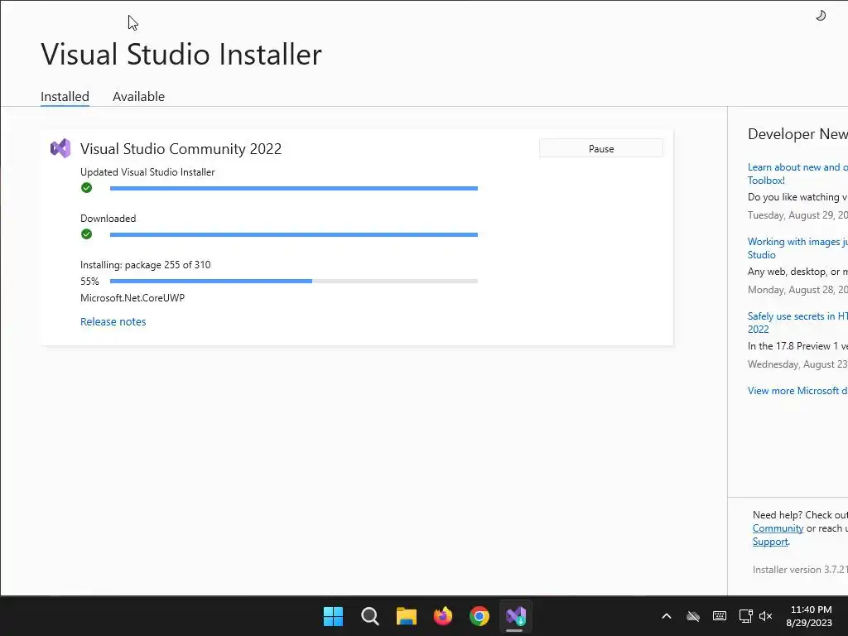848x636 pixels.
Task: Launch Google Chrome from the taskbar
Action: pyautogui.click(x=479, y=616)
